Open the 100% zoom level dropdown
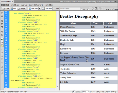 pyautogui.click(x=85, y=92)
